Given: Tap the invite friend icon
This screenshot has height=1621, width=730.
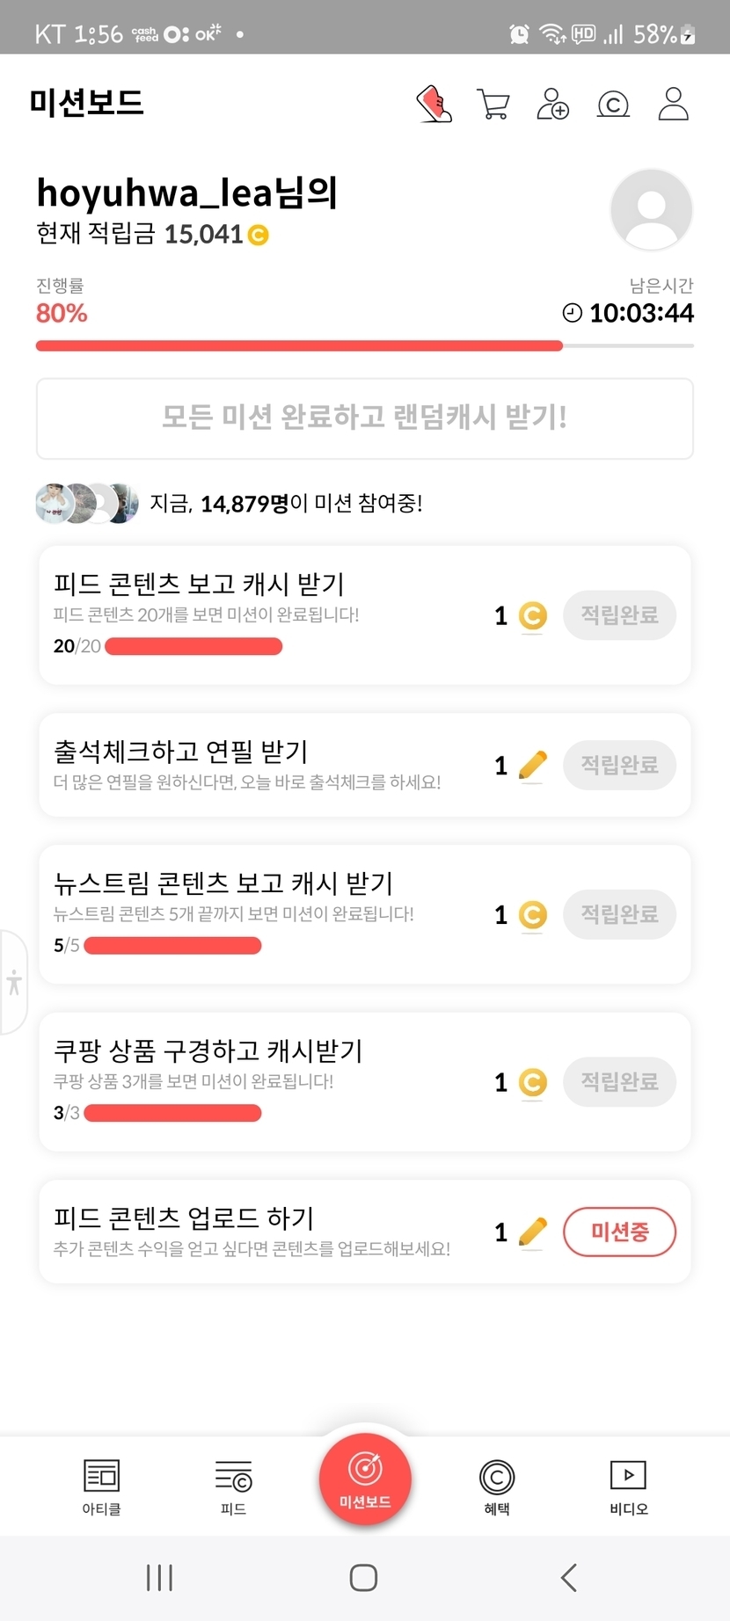Looking at the screenshot, I should [552, 104].
